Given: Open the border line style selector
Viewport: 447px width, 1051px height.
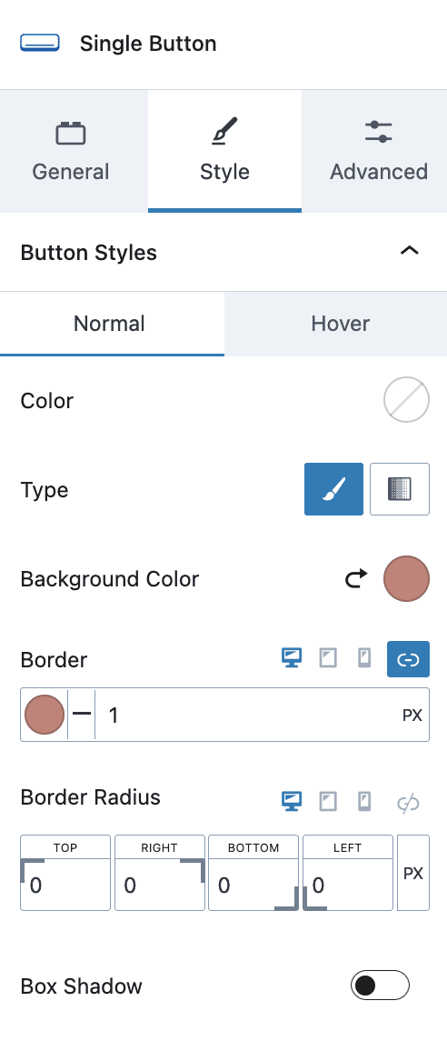Looking at the screenshot, I should click(82, 715).
